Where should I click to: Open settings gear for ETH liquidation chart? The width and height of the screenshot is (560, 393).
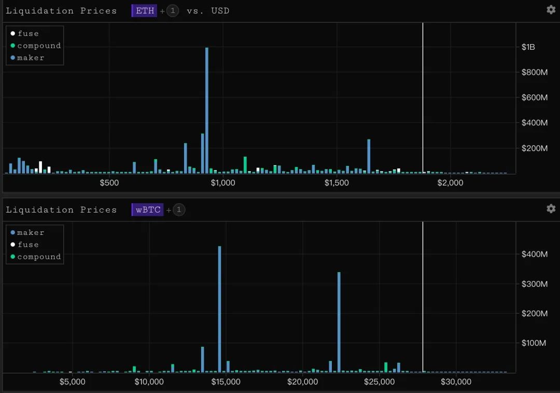point(551,10)
